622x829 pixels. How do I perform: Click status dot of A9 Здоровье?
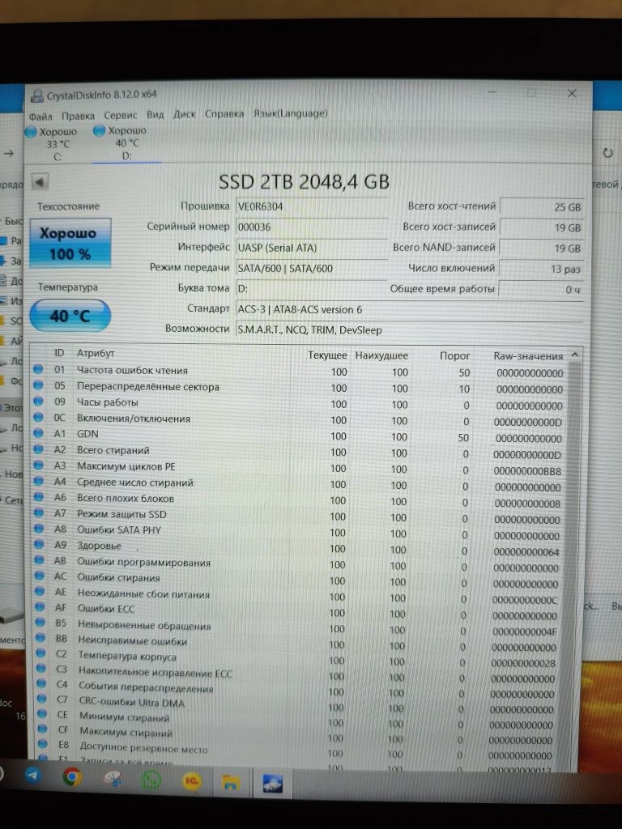click(39, 545)
